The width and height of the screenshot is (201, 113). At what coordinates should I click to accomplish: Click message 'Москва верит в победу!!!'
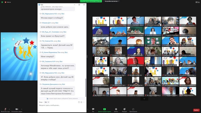tap(52, 18)
